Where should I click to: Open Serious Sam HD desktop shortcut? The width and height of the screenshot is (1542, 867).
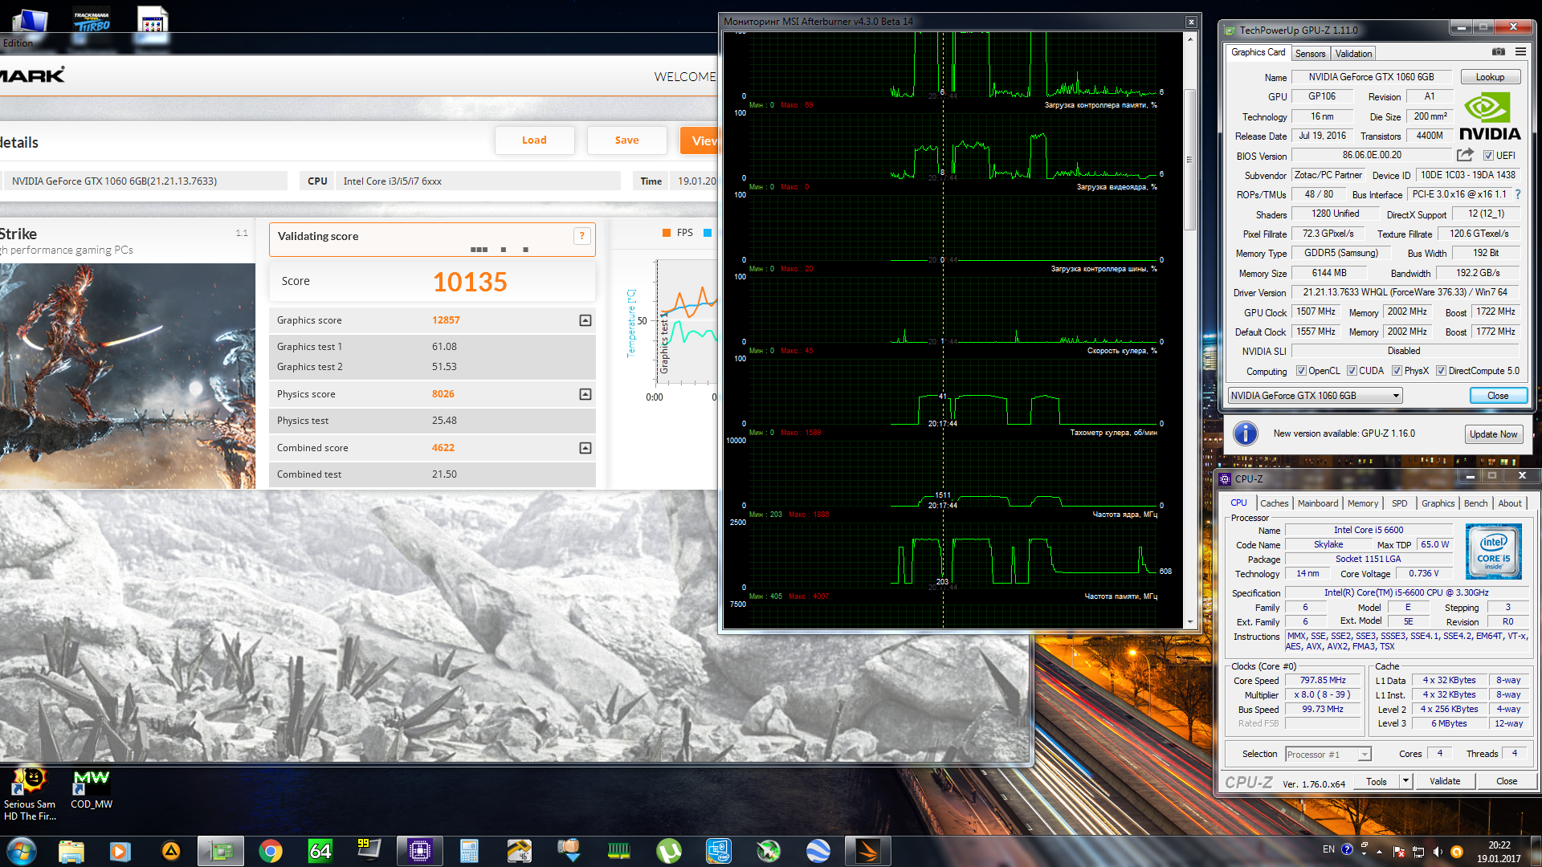[x=30, y=795]
